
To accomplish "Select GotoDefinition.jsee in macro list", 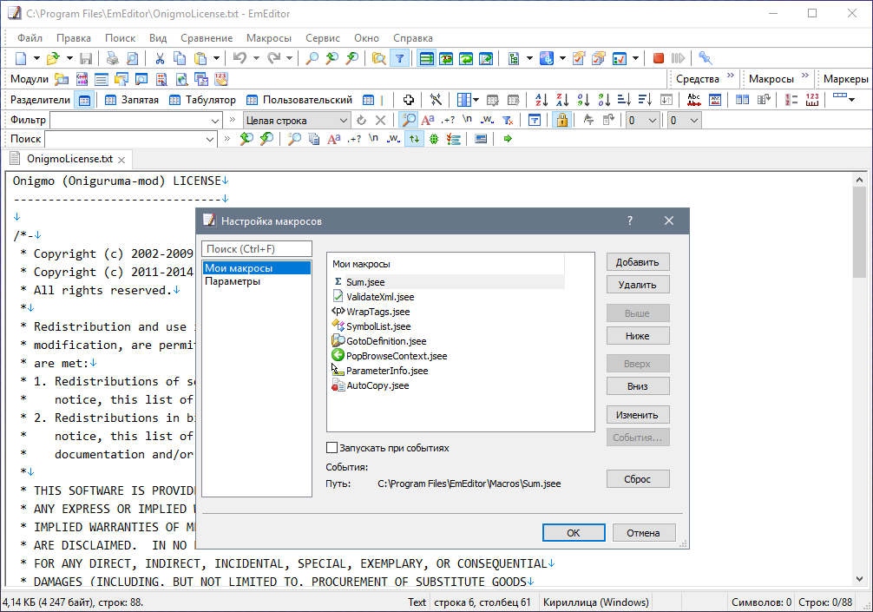I will point(385,341).
